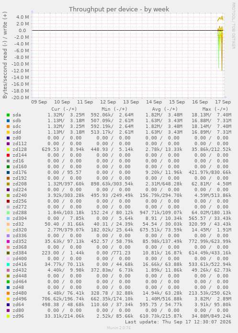238x333 pixels.
Task: Click the 'zd176' device label
Action: point(20,172)
